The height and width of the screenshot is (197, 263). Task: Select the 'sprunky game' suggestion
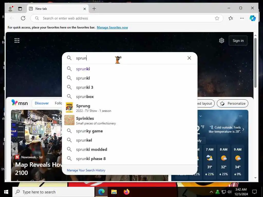[x=129, y=131]
